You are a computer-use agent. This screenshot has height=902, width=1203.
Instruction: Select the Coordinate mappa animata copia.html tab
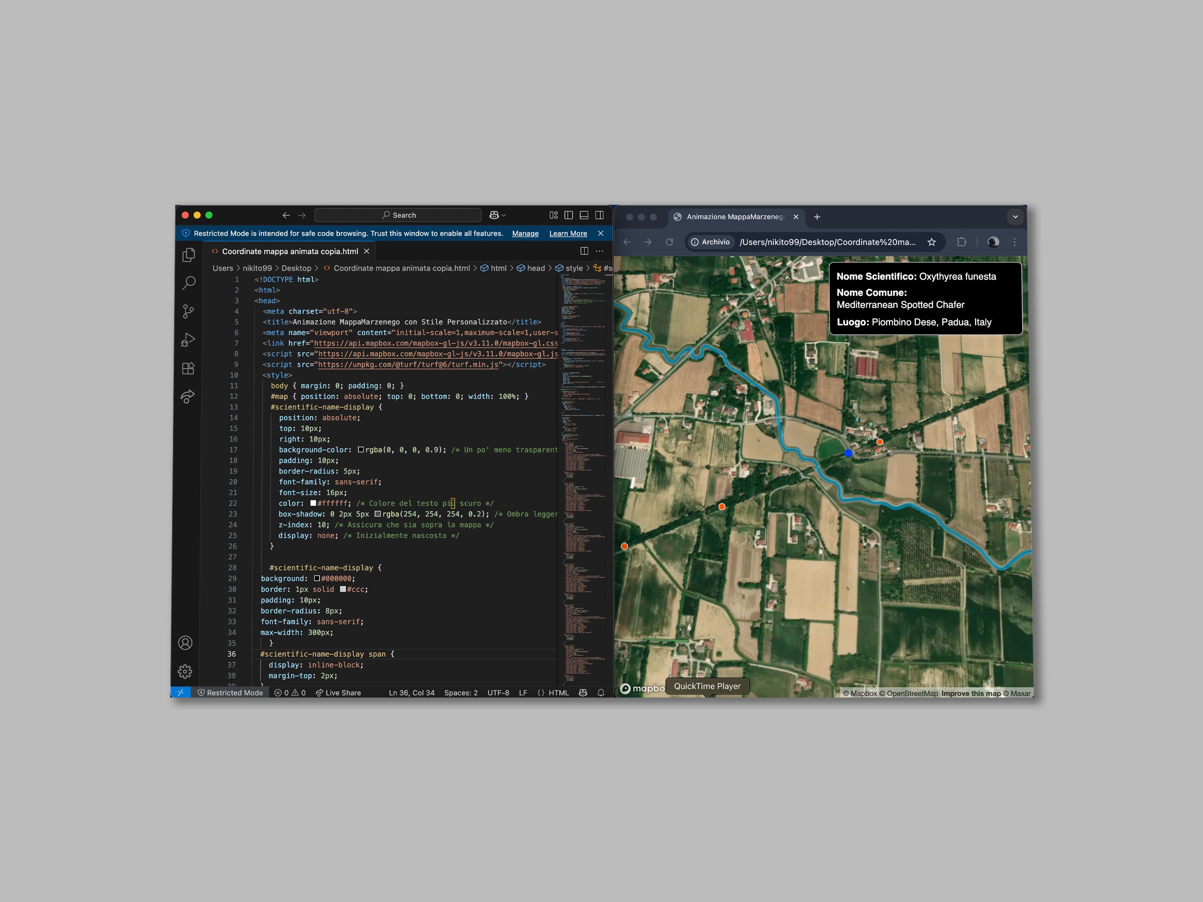tap(290, 251)
